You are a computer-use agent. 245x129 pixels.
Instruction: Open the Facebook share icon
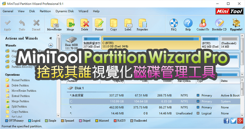pos(226,121)
